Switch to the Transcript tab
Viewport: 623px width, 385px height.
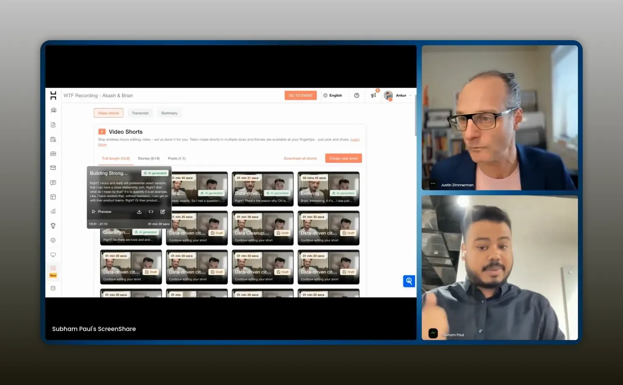coord(140,113)
